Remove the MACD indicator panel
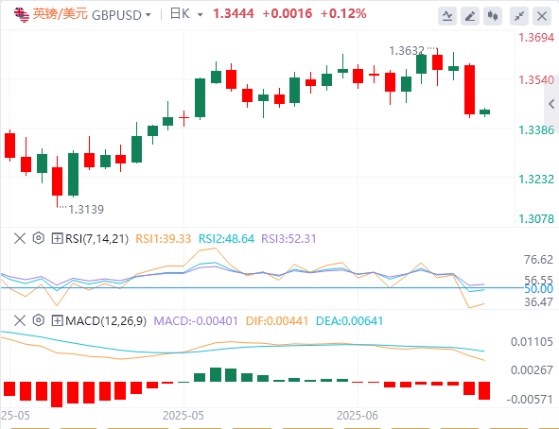 (20, 320)
